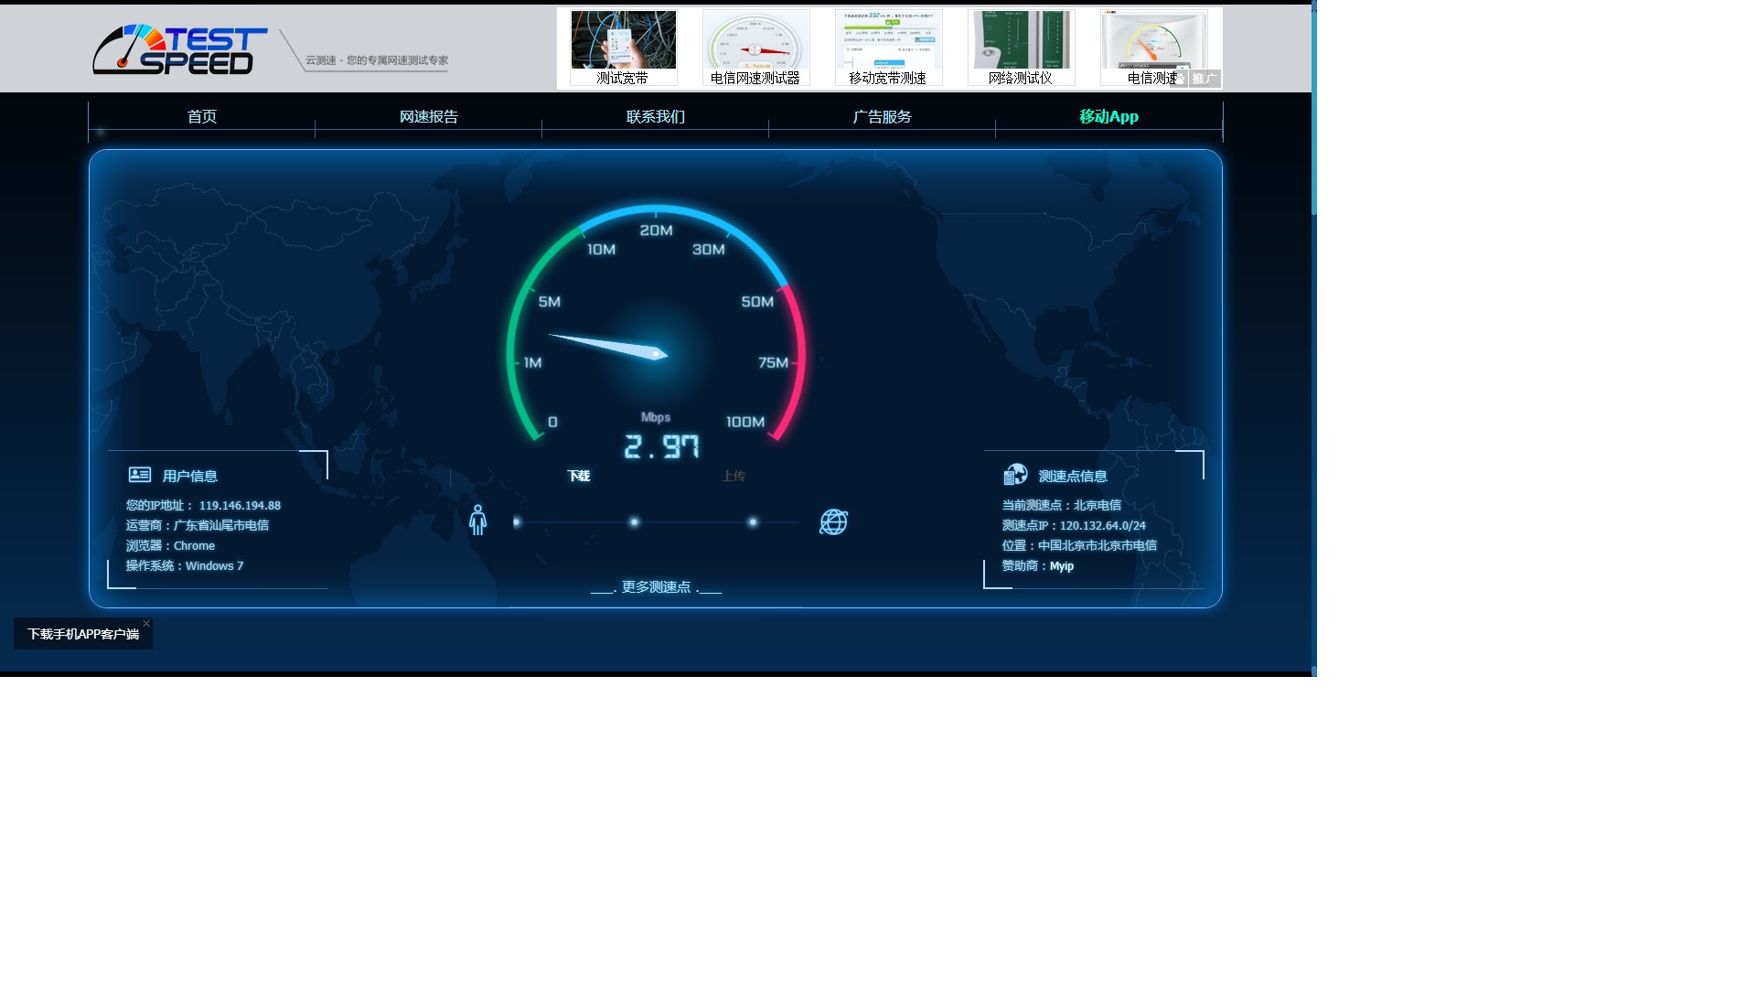Select the 上传 upload tab
The image size is (1756, 988).
733,477
